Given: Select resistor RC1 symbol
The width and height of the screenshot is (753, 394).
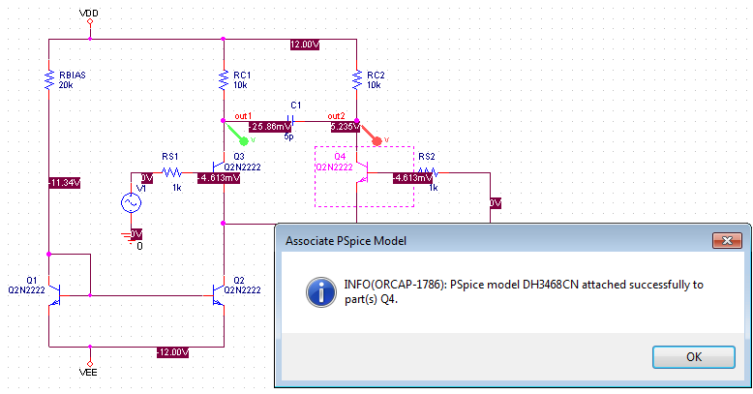Looking at the screenshot, I should coord(224,80).
